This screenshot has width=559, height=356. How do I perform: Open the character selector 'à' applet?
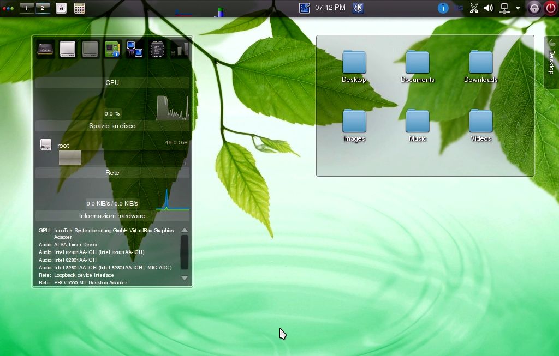[61, 8]
